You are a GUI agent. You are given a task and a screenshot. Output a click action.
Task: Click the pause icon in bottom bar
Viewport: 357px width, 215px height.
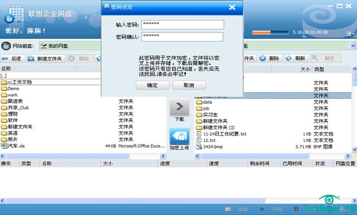[296, 209]
